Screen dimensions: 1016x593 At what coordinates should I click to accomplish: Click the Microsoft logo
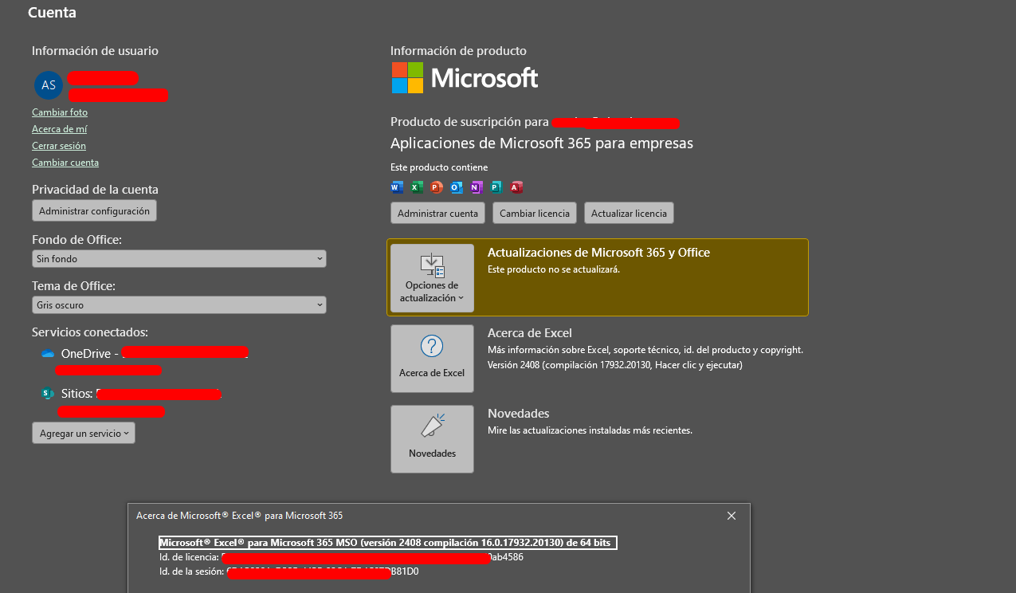pyautogui.click(x=465, y=78)
